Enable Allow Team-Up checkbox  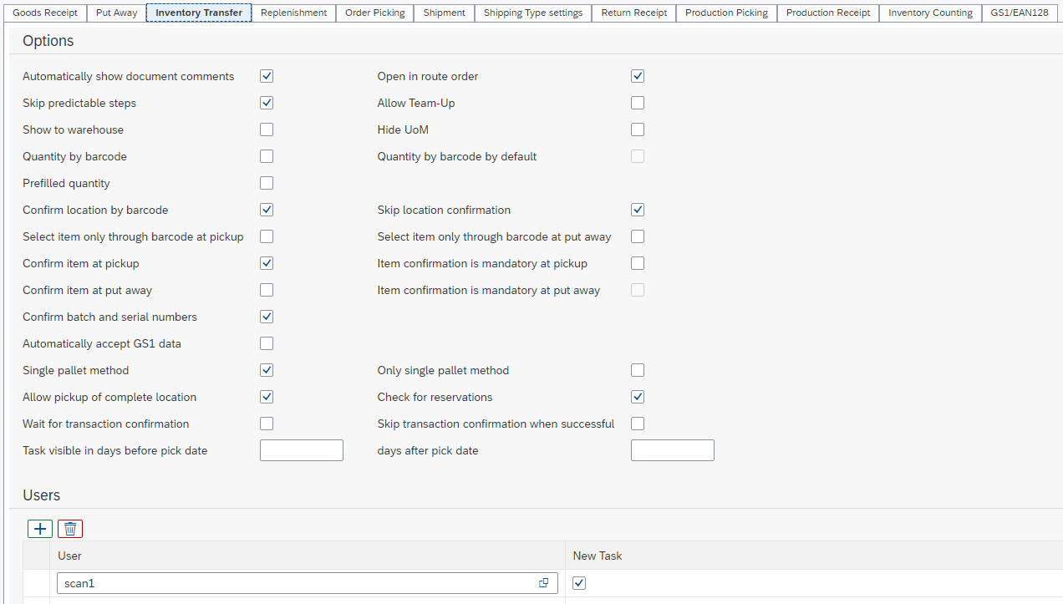pos(638,103)
